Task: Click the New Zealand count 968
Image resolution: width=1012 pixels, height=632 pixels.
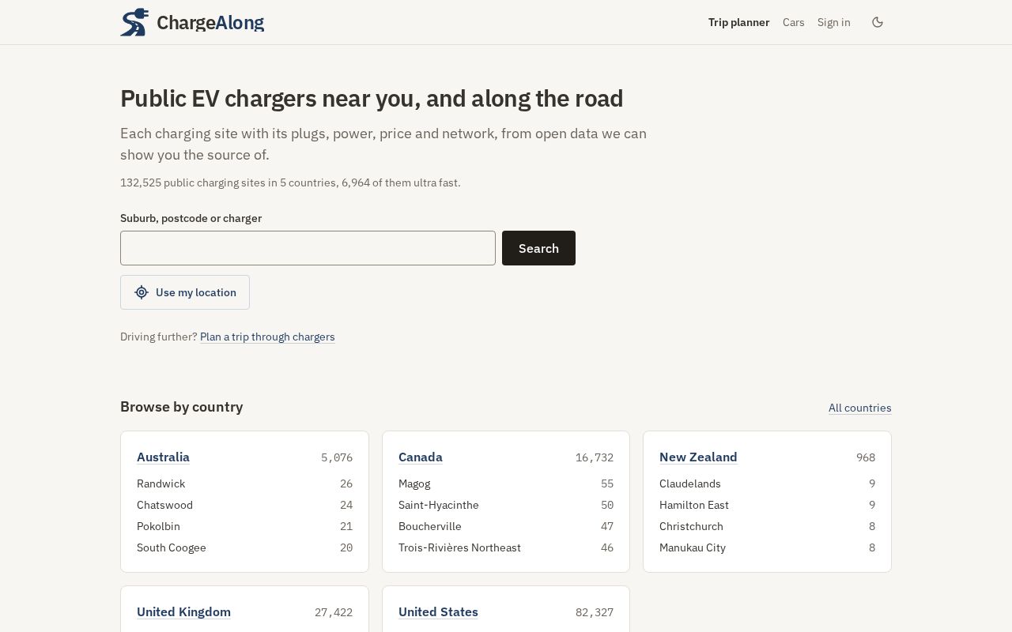Action: point(866,457)
